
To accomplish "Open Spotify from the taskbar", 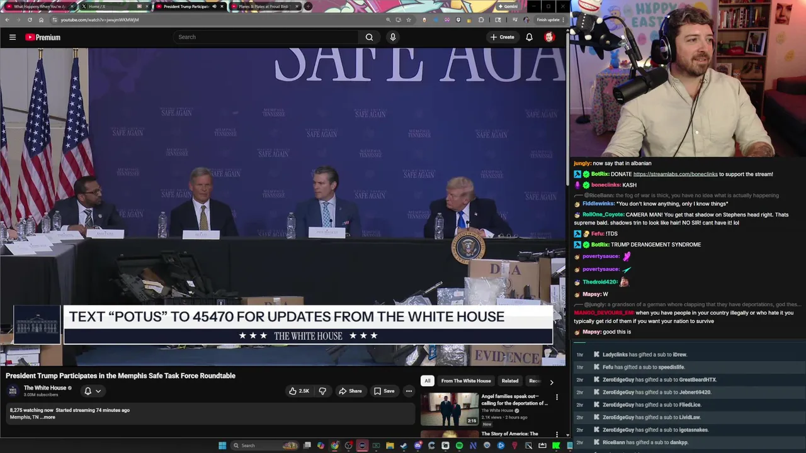I will (x=459, y=445).
